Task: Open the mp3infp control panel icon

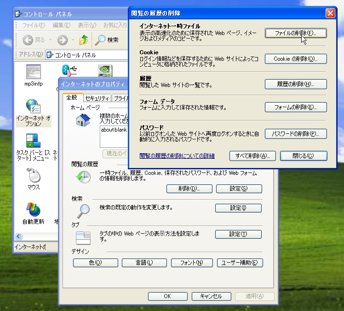Action: click(34, 72)
